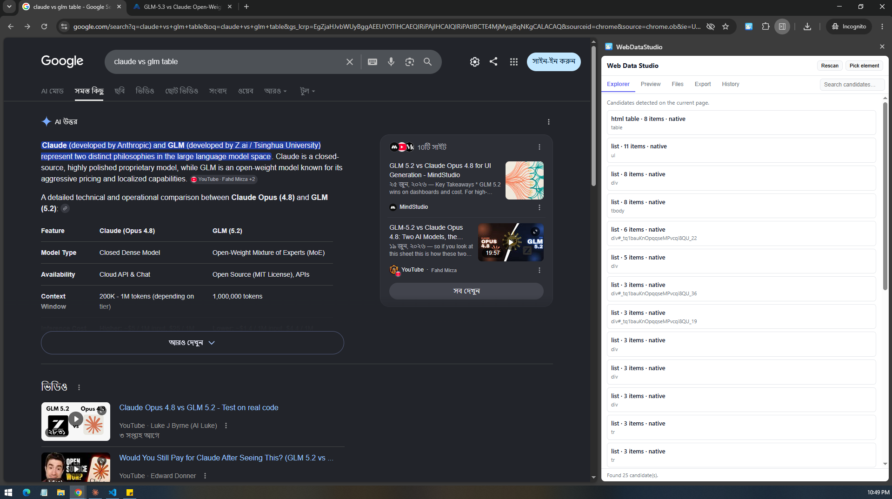The image size is (892, 499).
Task: Clear the Google search box text
Action: pyautogui.click(x=350, y=62)
